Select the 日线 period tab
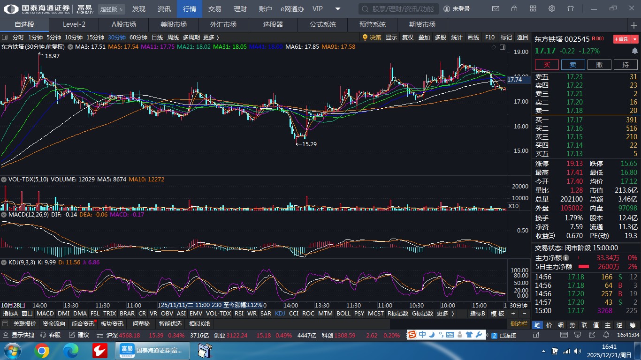Viewport: 641px width, 360px height. 157,37
